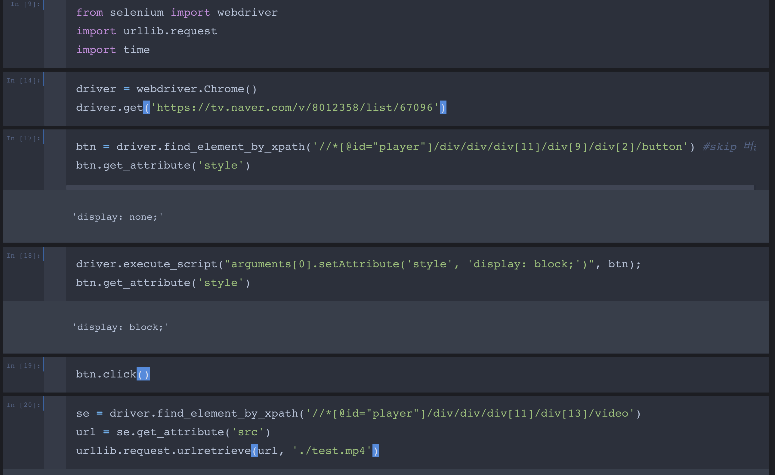
Task: Click the In [17] prompt label
Action: click(x=23, y=138)
